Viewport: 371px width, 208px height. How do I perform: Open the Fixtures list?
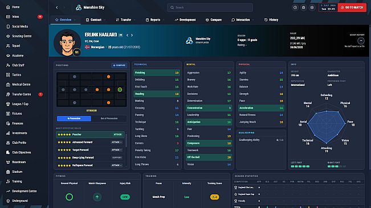pos(17,114)
